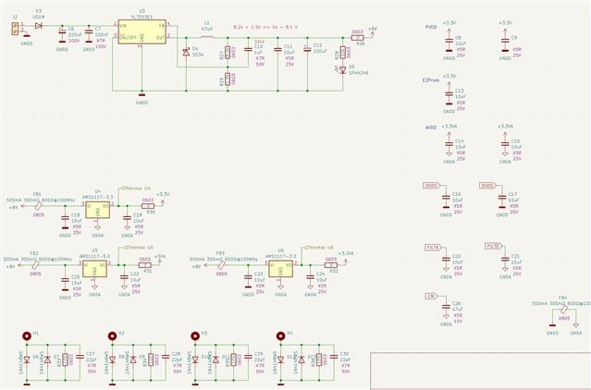
Task: Click the "AMS1117-5.0" value text
Action: (94, 256)
